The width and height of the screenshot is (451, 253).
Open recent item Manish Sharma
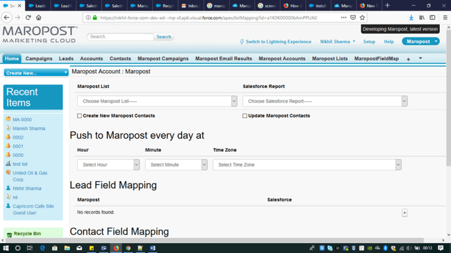(x=29, y=128)
